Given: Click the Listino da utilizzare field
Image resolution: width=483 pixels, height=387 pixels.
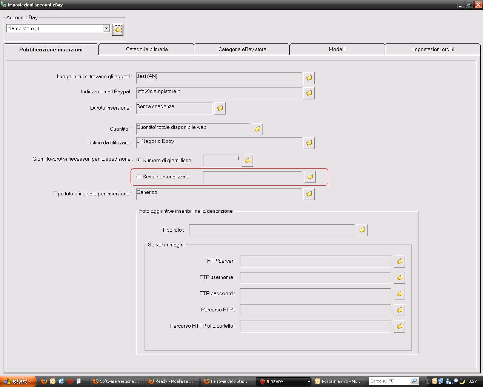Looking at the screenshot, I should pos(219,143).
